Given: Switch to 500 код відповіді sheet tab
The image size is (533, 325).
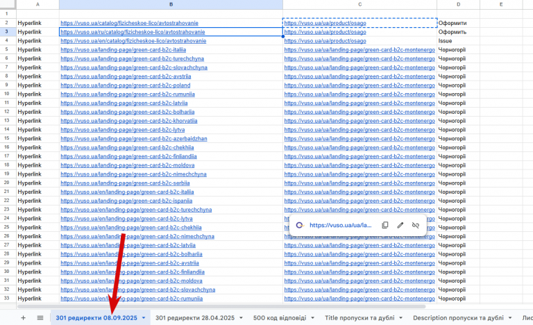Looking at the screenshot, I should pyautogui.click(x=280, y=318).
